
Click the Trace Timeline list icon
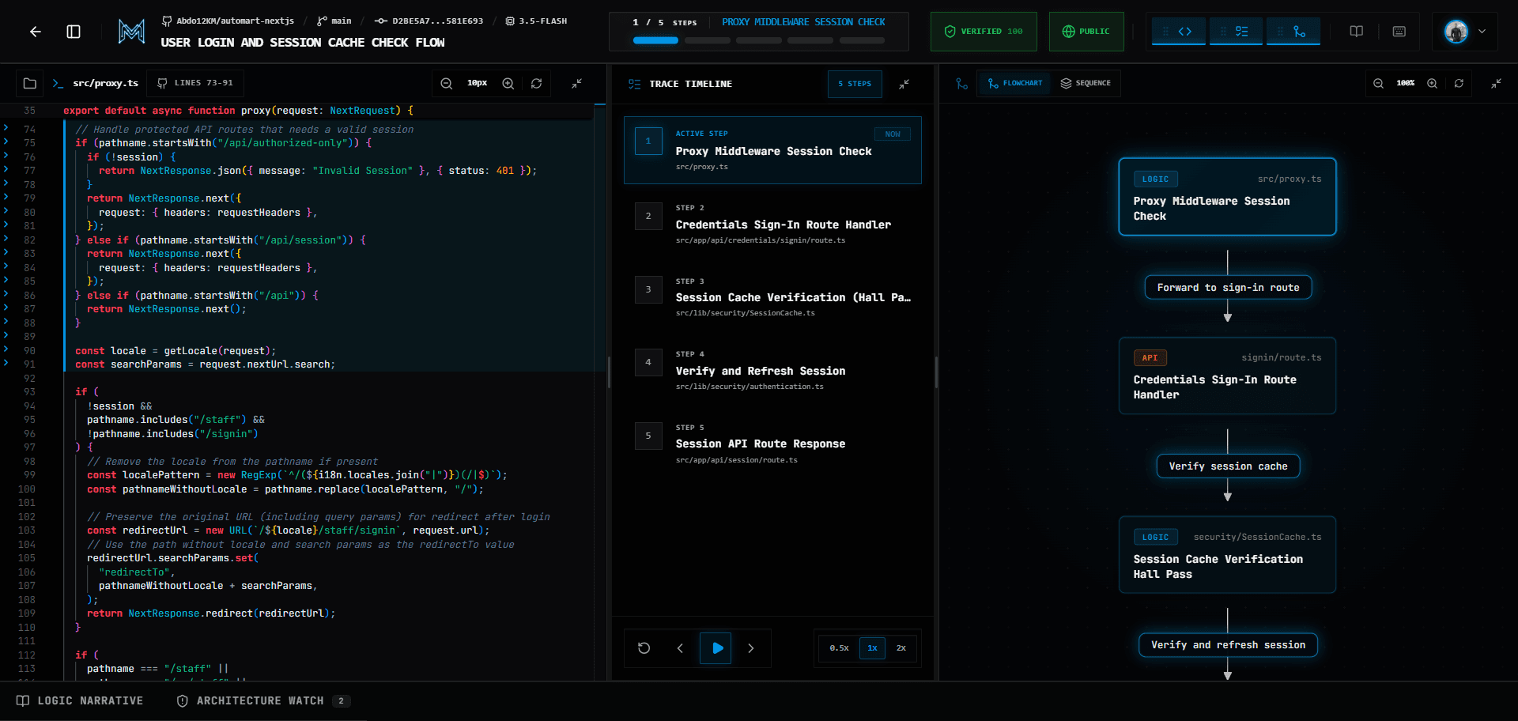(635, 84)
